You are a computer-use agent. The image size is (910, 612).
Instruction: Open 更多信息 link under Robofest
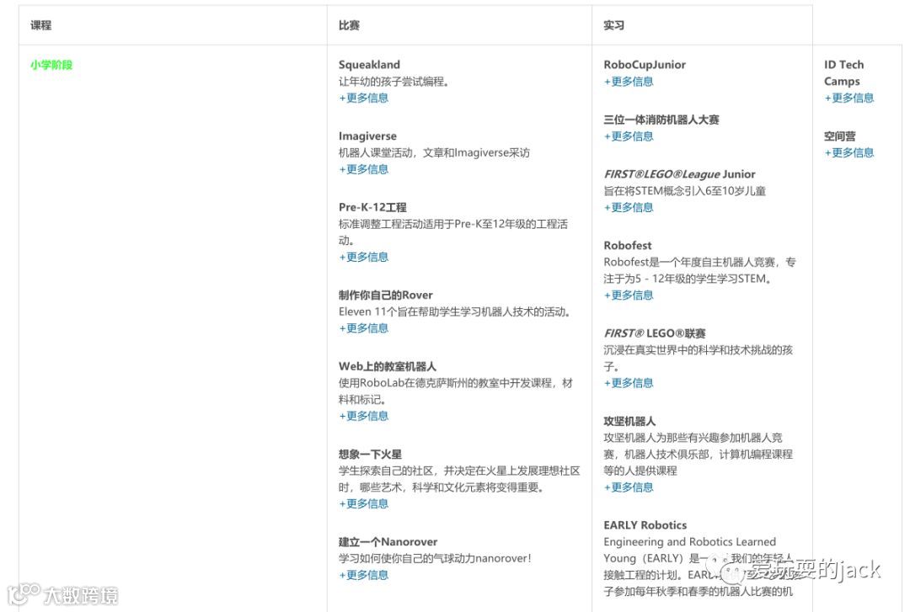(629, 295)
